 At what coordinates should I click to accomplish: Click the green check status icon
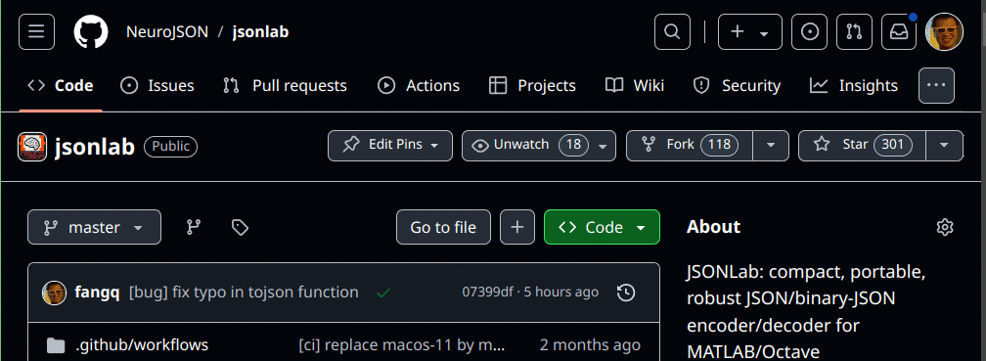point(383,293)
